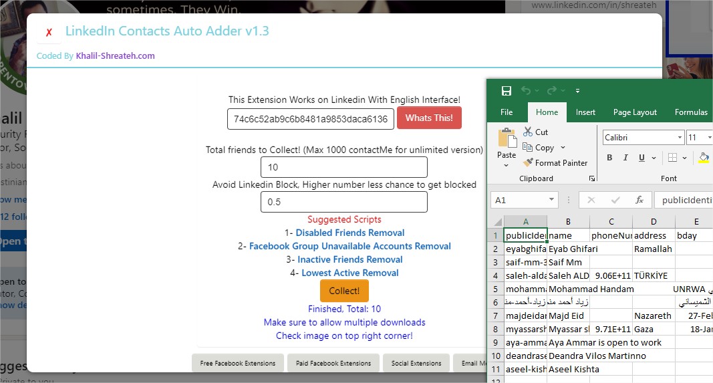
Task: Focus the delay field showing 0.5
Action: click(x=343, y=201)
